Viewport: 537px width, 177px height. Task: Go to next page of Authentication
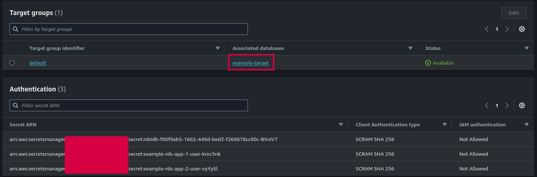(x=507, y=105)
